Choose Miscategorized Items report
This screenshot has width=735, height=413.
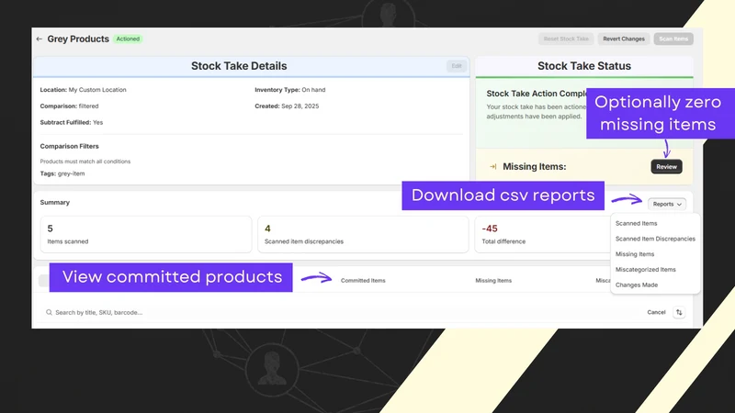tap(646, 270)
